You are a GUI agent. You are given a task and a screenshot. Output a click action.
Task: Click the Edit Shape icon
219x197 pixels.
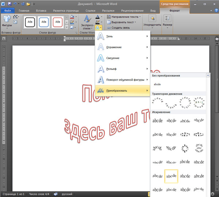[x=16, y=17]
